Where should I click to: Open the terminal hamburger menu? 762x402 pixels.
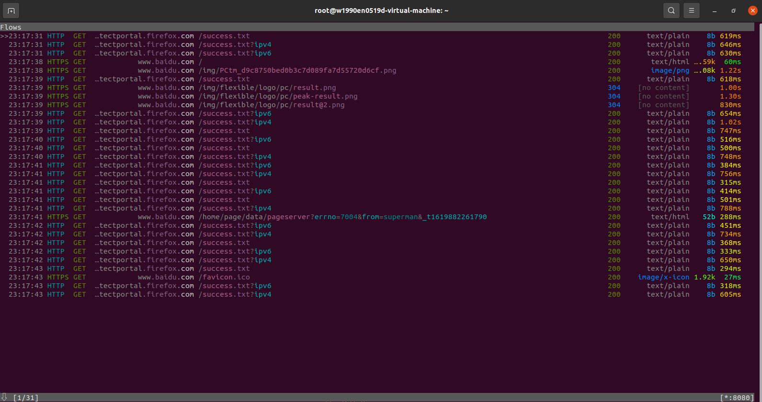[x=692, y=11]
